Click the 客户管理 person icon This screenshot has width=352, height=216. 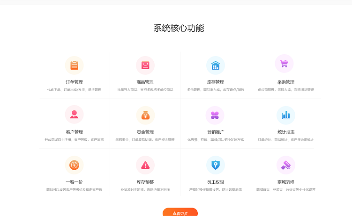[x=75, y=115]
